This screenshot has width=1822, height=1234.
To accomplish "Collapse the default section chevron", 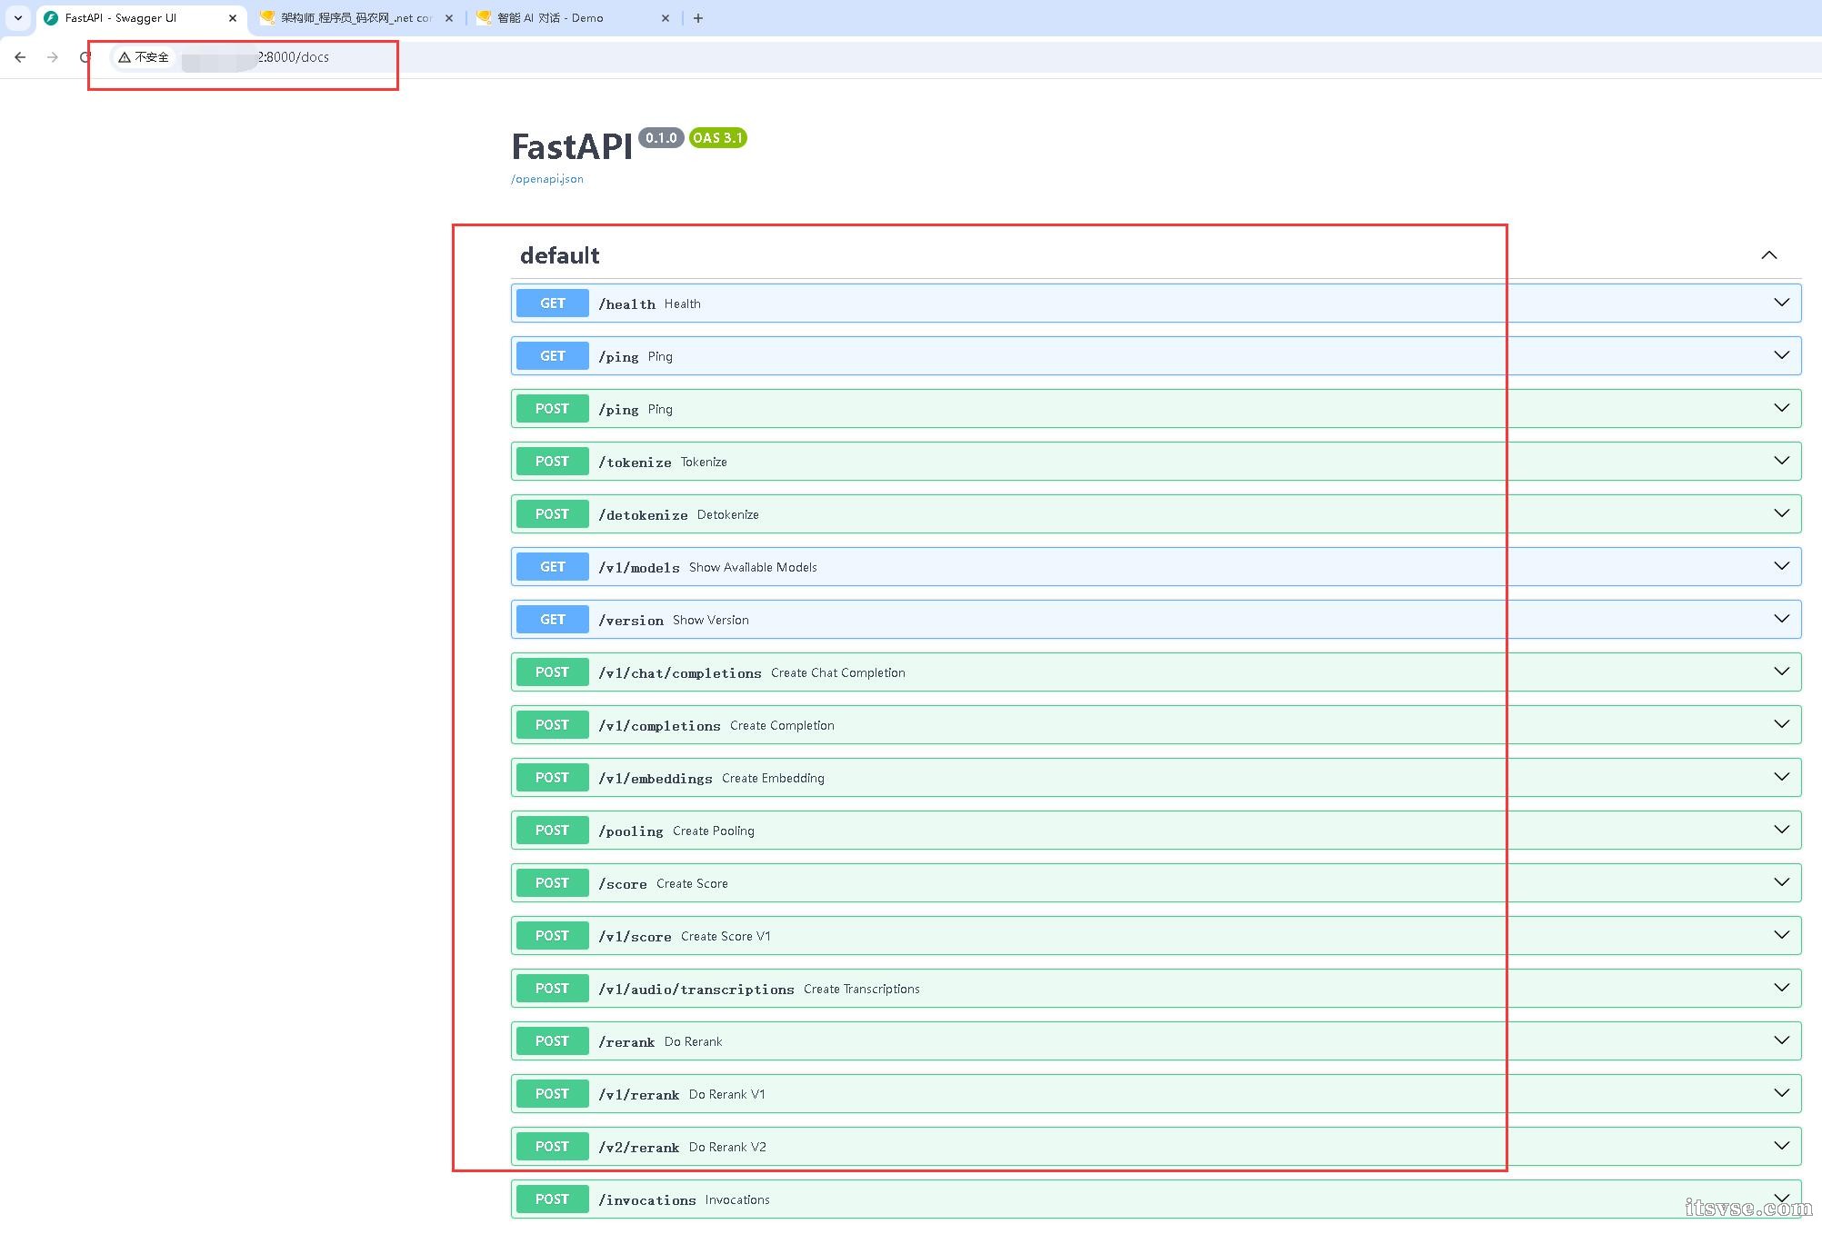I will [x=1769, y=255].
